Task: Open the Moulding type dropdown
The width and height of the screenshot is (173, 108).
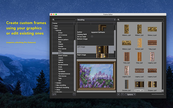Action: (96, 20)
